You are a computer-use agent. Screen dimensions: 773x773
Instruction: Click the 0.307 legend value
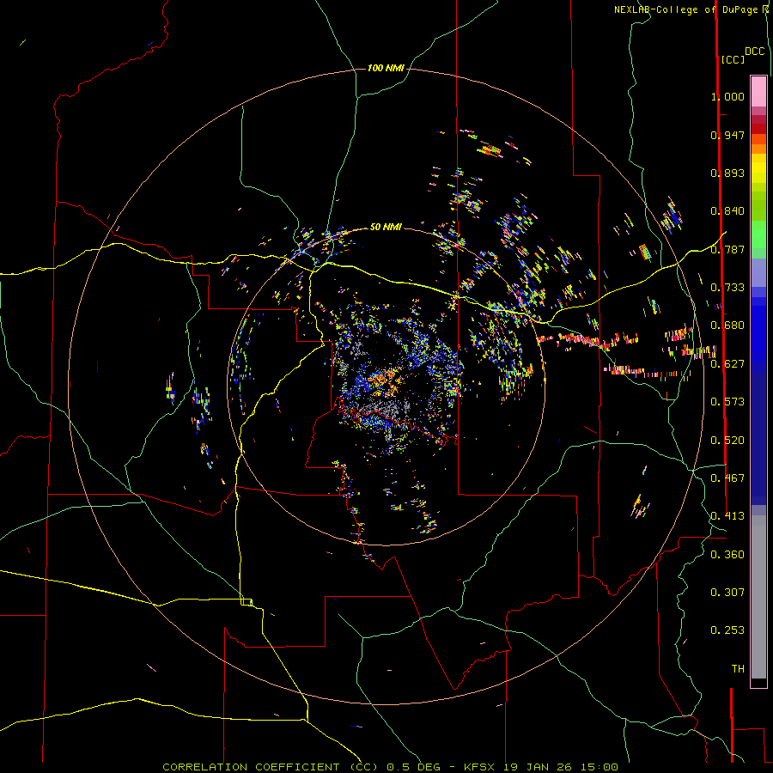(x=727, y=593)
